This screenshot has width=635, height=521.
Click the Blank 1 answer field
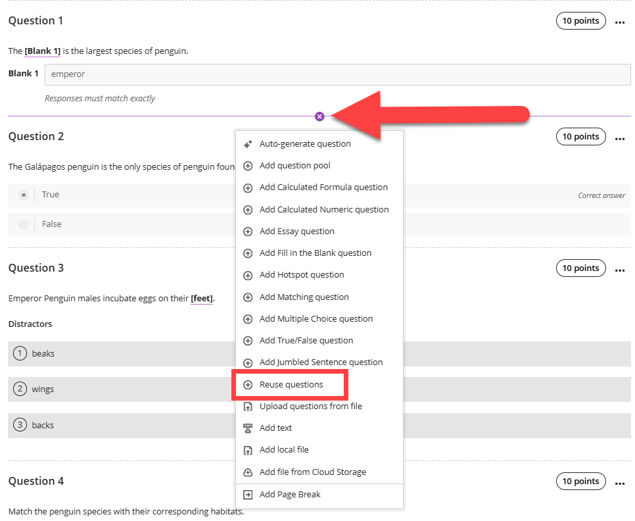(338, 74)
